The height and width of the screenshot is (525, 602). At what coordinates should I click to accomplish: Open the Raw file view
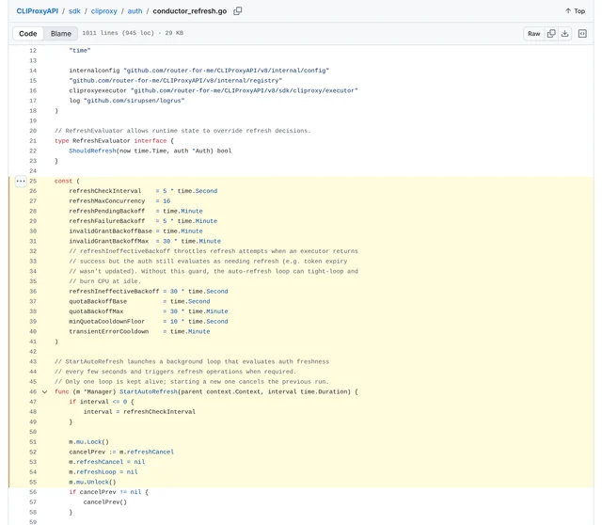533,34
